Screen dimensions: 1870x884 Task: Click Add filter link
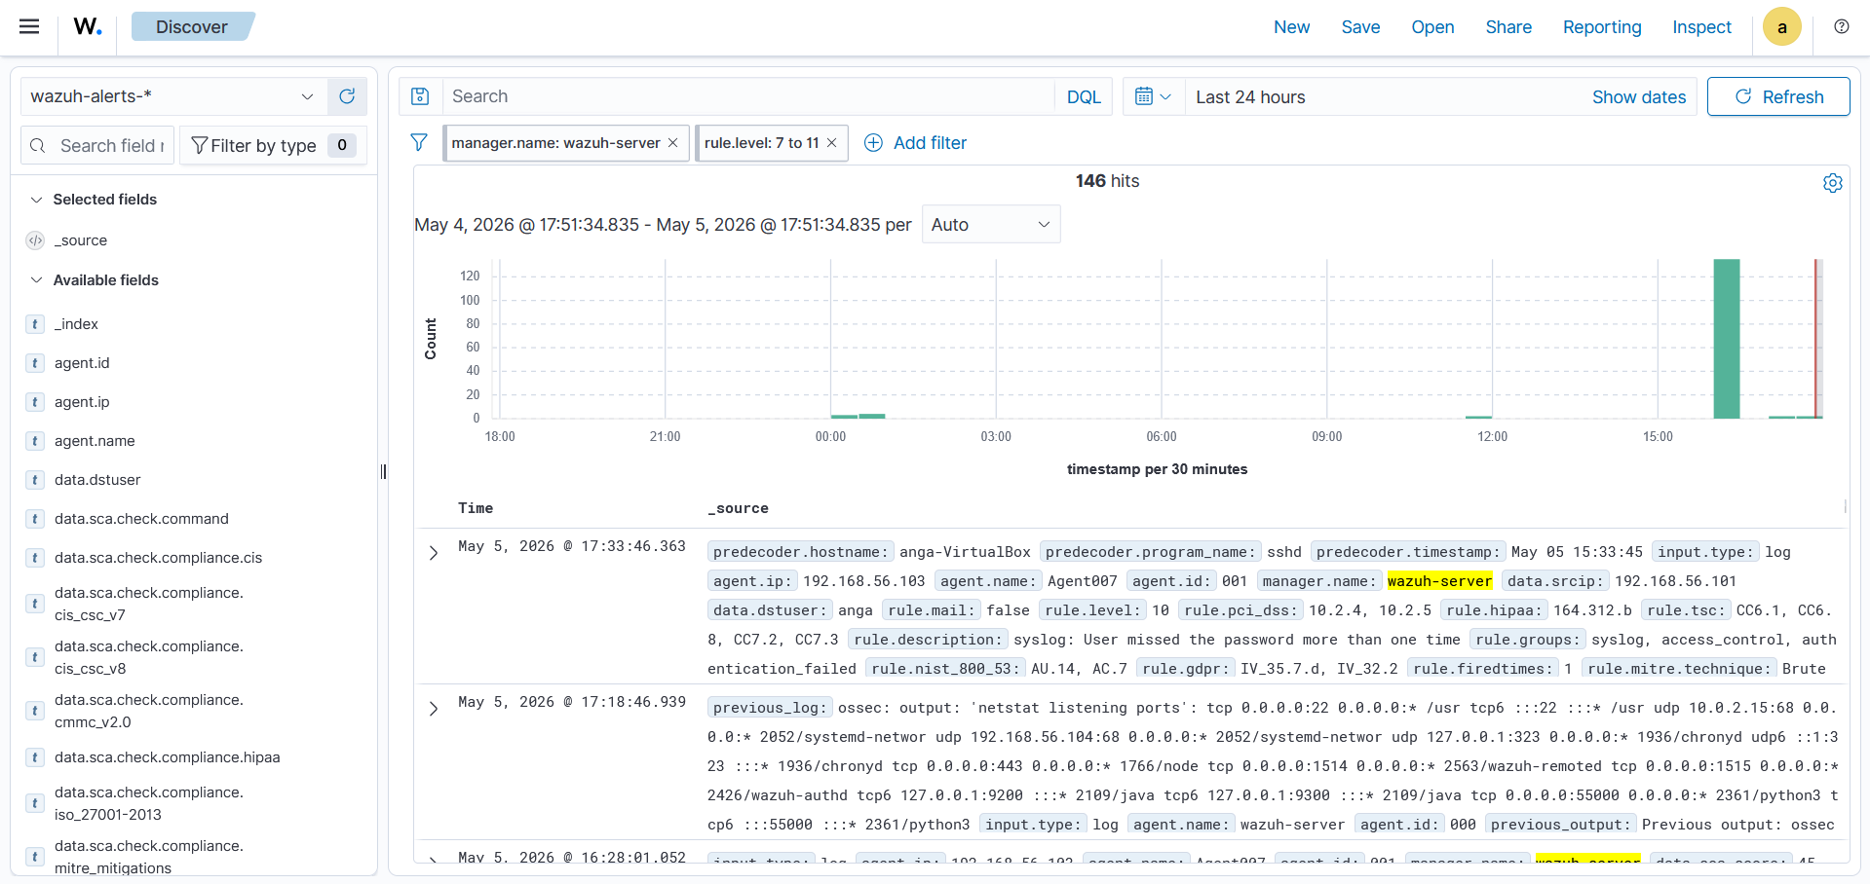click(x=930, y=143)
